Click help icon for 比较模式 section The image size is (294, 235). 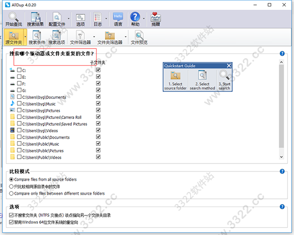(282, 171)
